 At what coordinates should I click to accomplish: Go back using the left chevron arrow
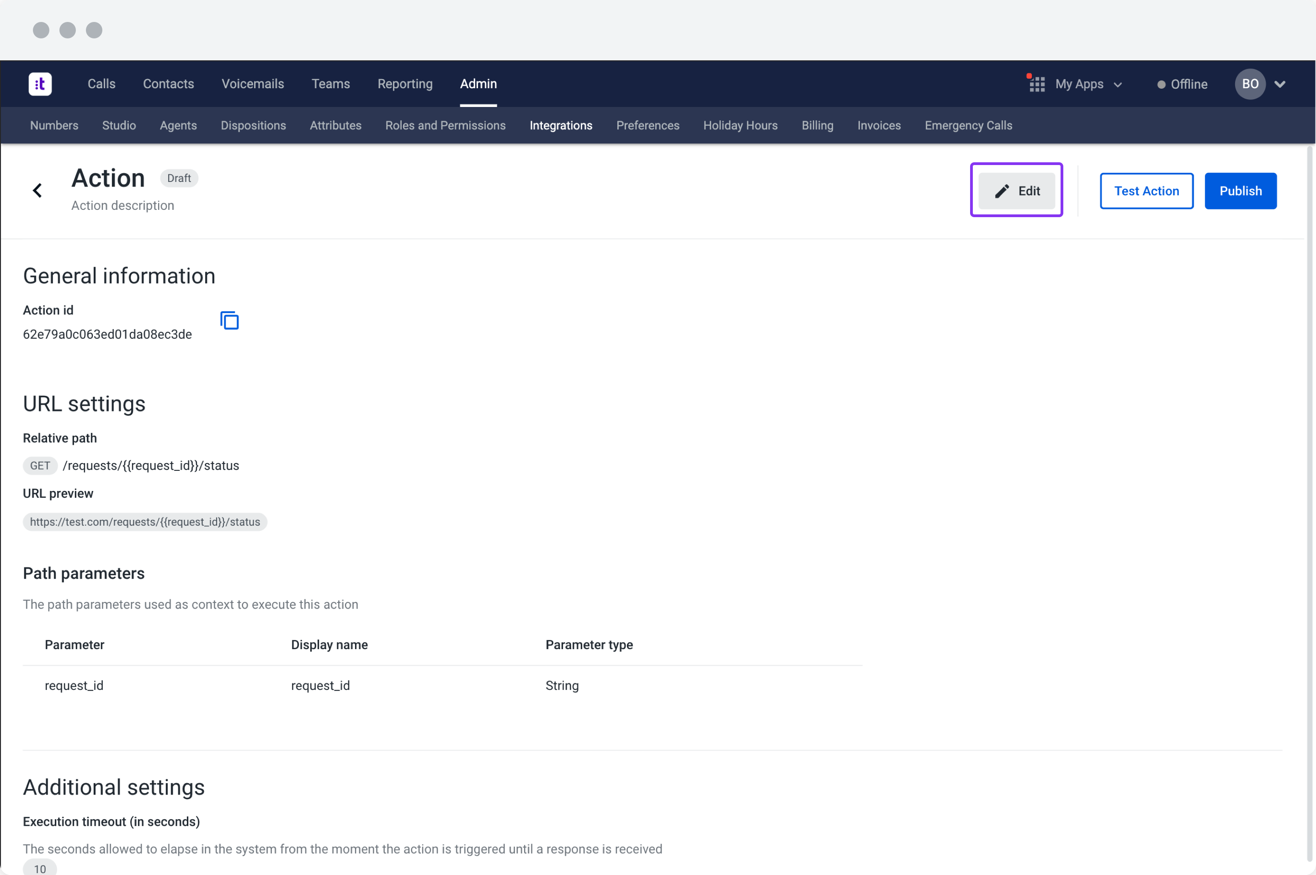[x=37, y=190]
